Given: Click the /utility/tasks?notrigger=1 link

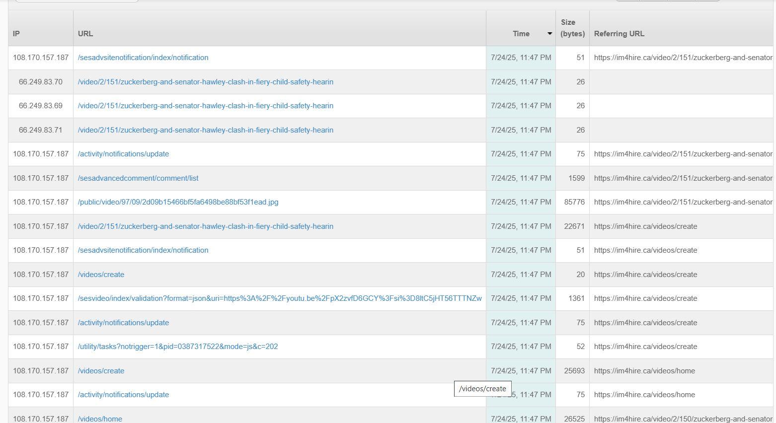Looking at the screenshot, I should click(178, 347).
